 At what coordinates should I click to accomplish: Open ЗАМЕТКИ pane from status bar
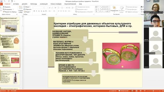tap(113, 91)
